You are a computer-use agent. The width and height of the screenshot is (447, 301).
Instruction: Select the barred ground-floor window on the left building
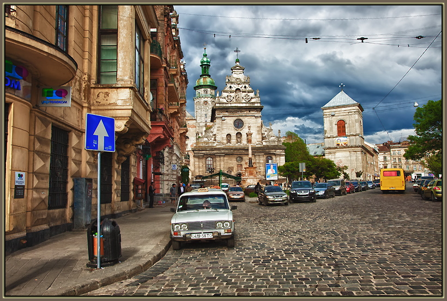pos(58,168)
